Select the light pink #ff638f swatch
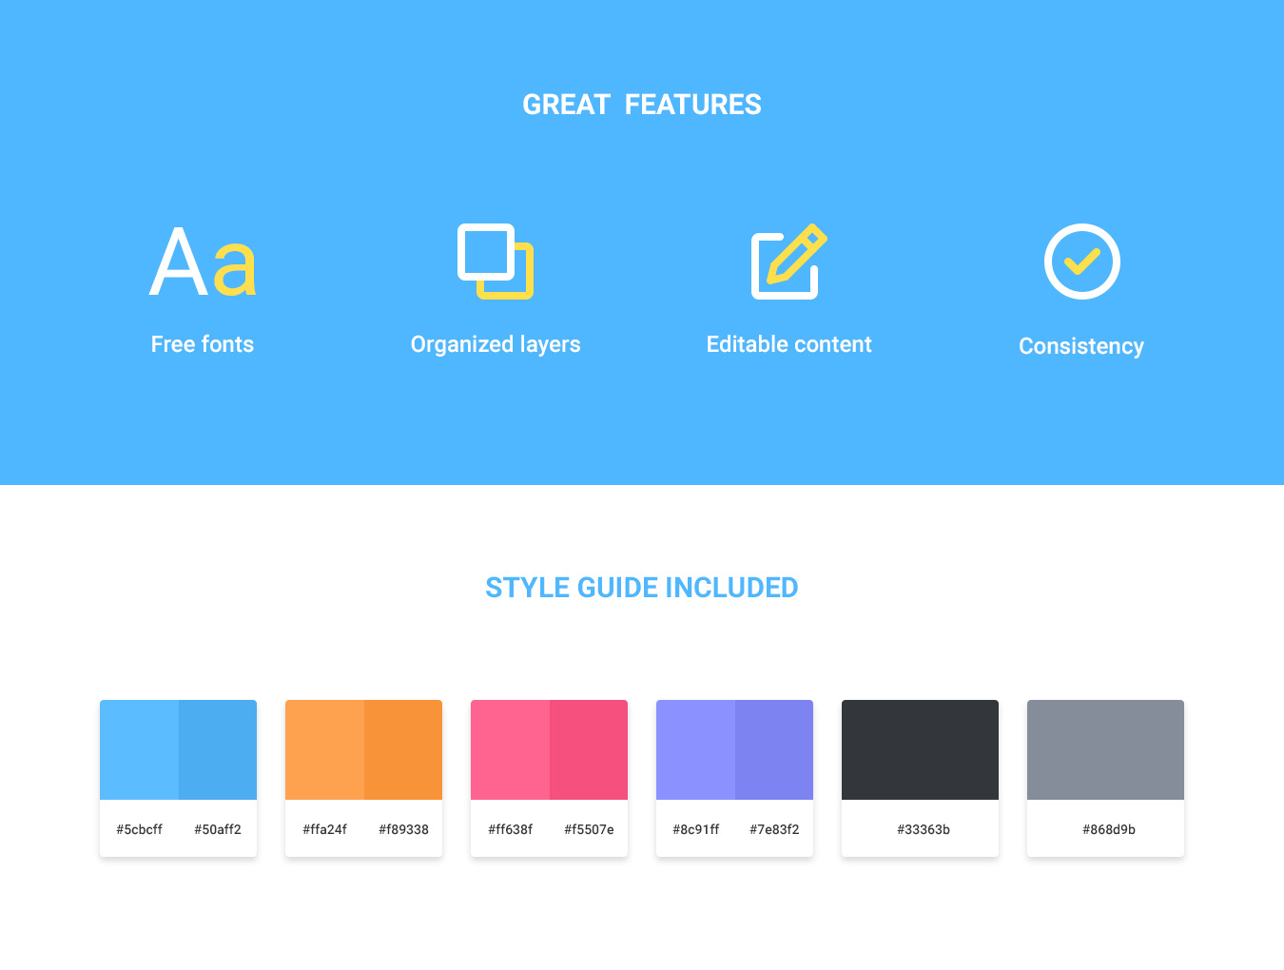 [x=510, y=749]
